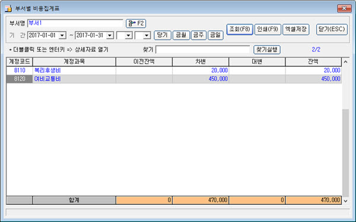Print with 인쇄(F9) button
356x222 pixels.
(x=268, y=30)
